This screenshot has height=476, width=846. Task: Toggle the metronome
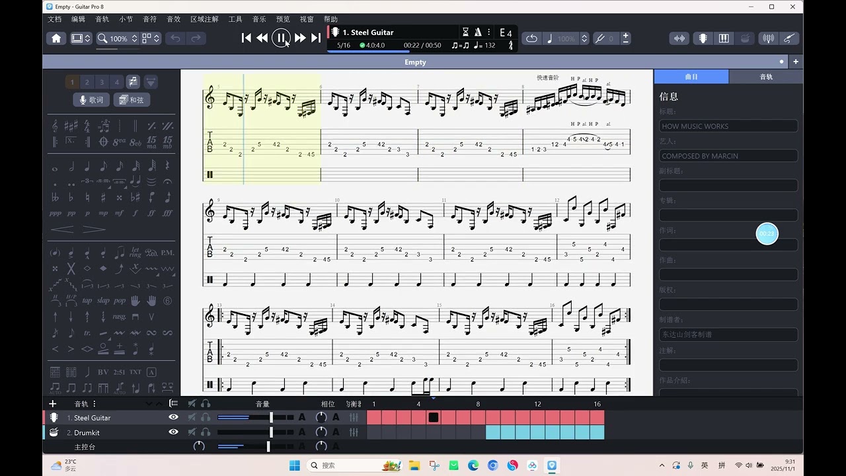coord(478,32)
